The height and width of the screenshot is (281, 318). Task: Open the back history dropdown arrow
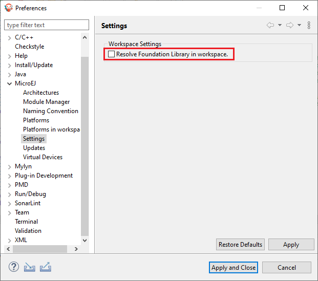(280, 25)
